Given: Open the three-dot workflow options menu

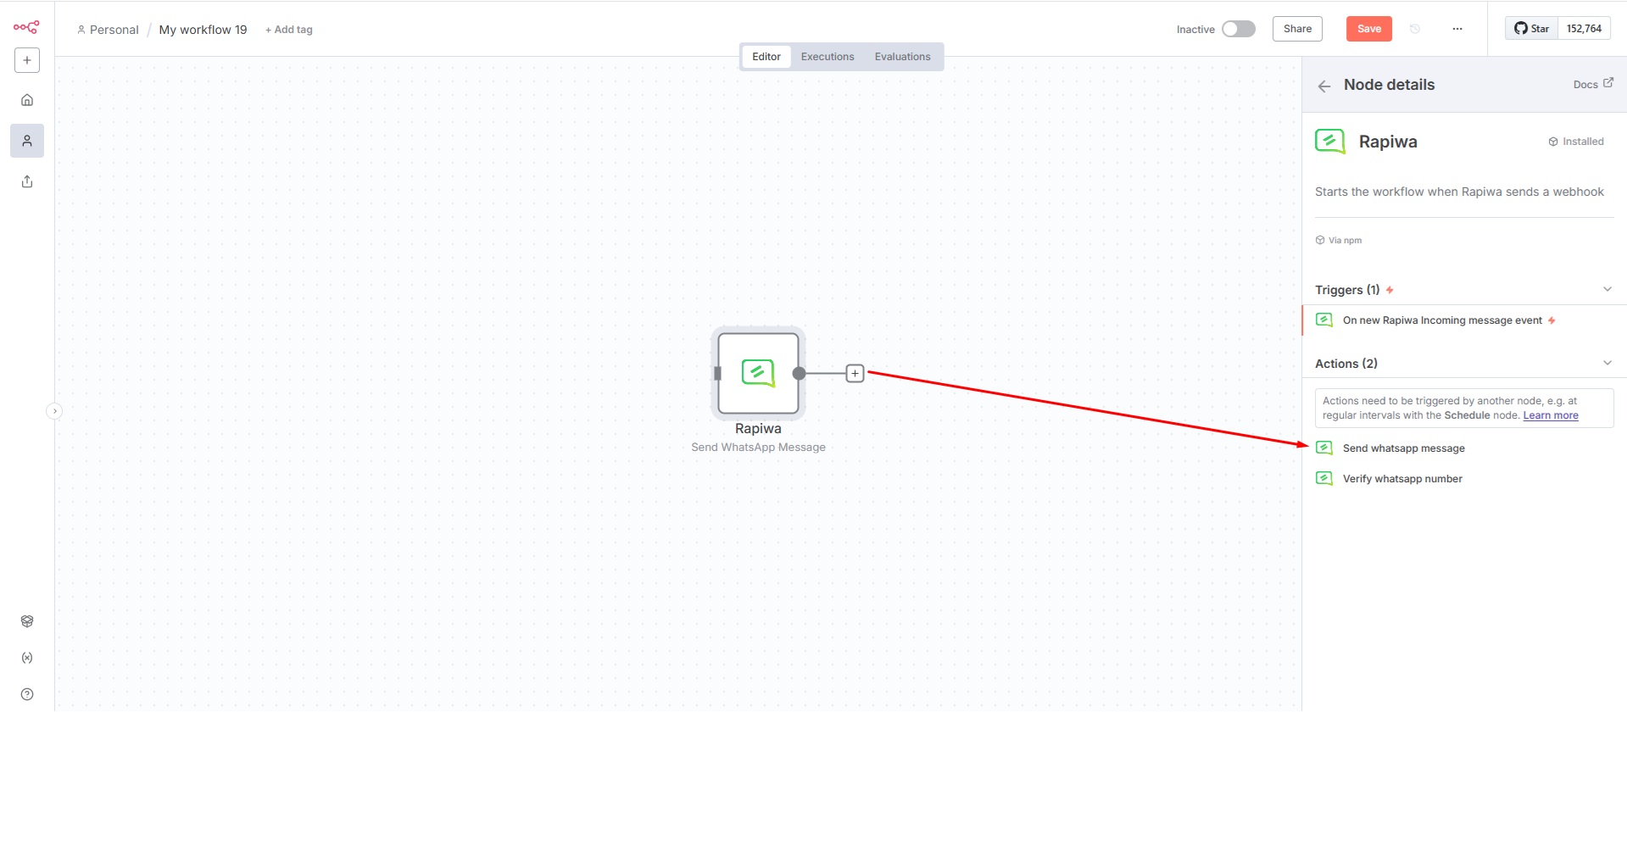Looking at the screenshot, I should click(x=1457, y=29).
